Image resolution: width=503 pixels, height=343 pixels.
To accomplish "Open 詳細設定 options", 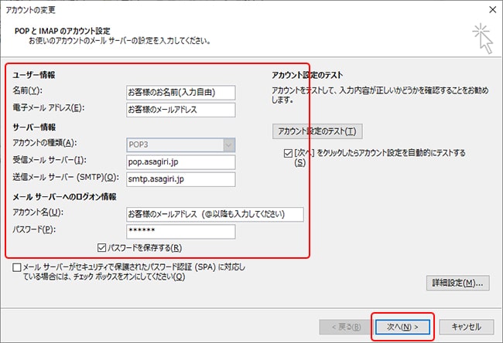I will [x=458, y=284].
